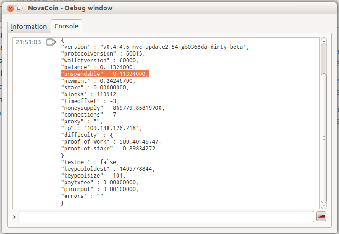This screenshot has width=339, height=234.
Task: Click the "keypoololdest" : 1405778844 line
Action: [108, 169]
